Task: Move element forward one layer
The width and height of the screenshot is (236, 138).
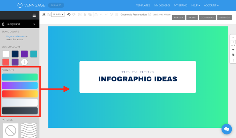Action: (x=101, y=14)
